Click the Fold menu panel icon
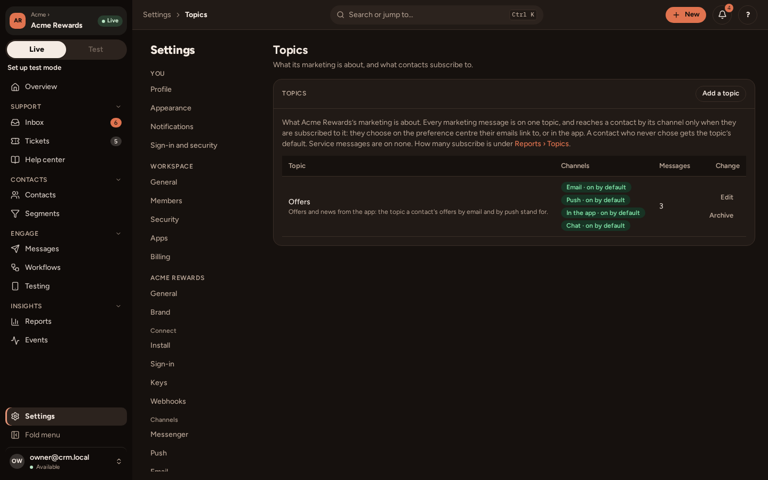768x480 pixels. coord(15,435)
